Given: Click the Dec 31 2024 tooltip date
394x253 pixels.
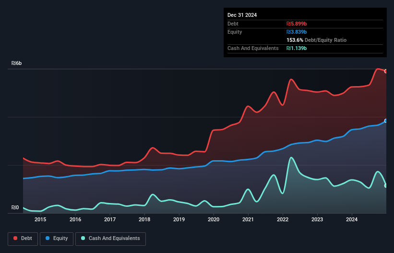Looking at the screenshot, I should pyautogui.click(x=242, y=15).
